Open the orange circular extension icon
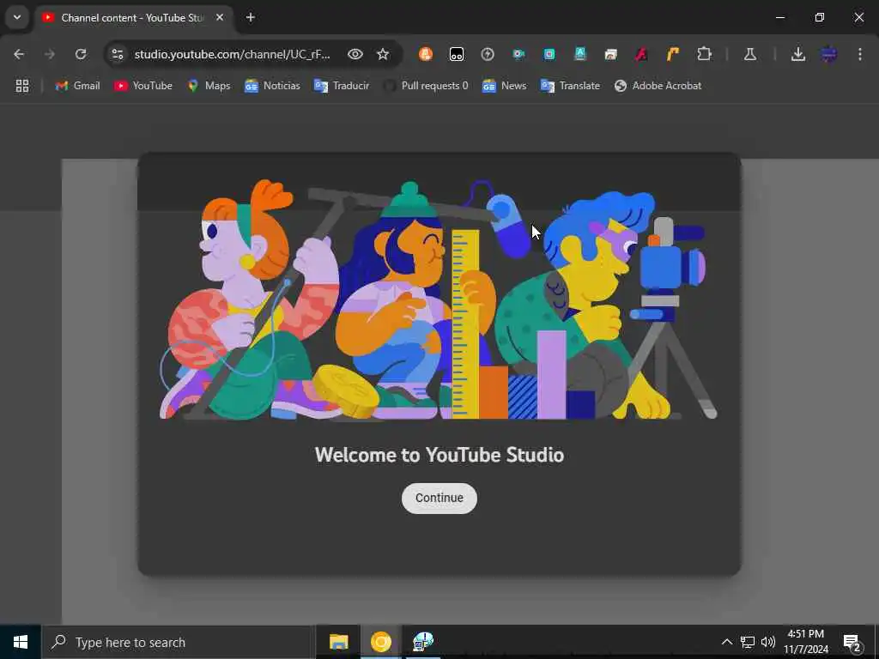 426,54
